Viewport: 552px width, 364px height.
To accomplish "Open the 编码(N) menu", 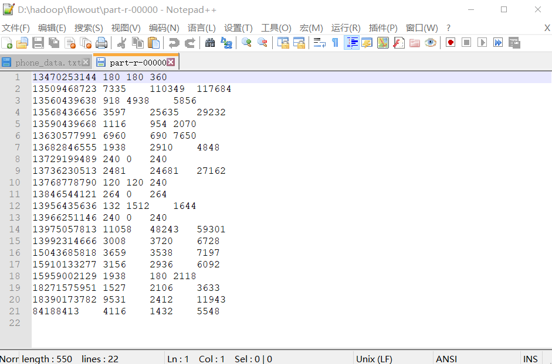I will tap(164, 28).
